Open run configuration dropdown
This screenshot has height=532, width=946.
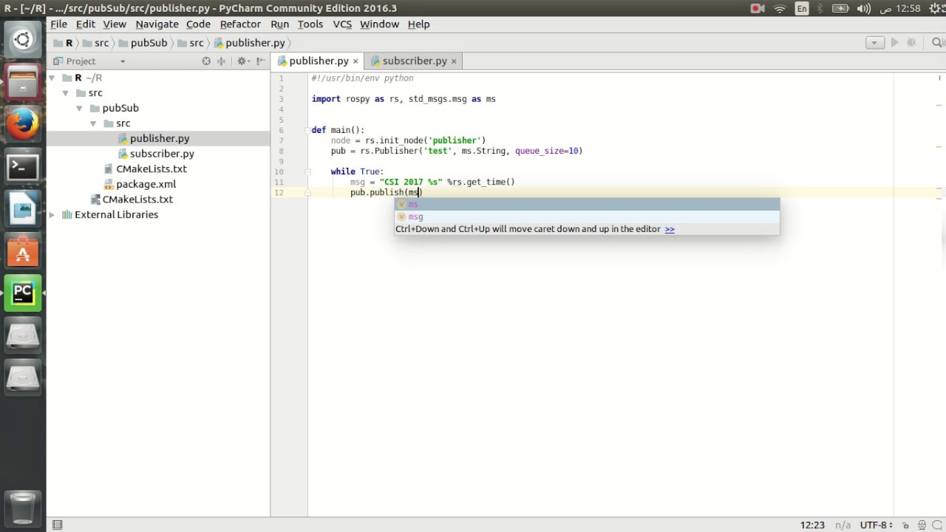point(874,43)
